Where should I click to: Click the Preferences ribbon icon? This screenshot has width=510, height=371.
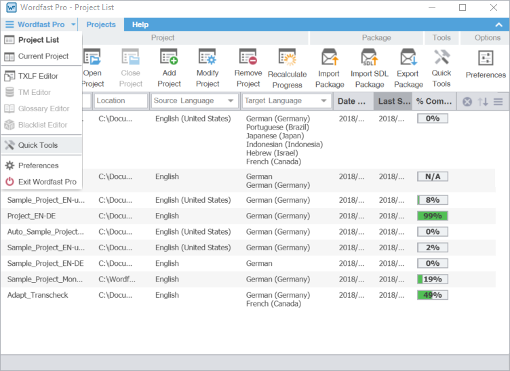coord(486,58)
